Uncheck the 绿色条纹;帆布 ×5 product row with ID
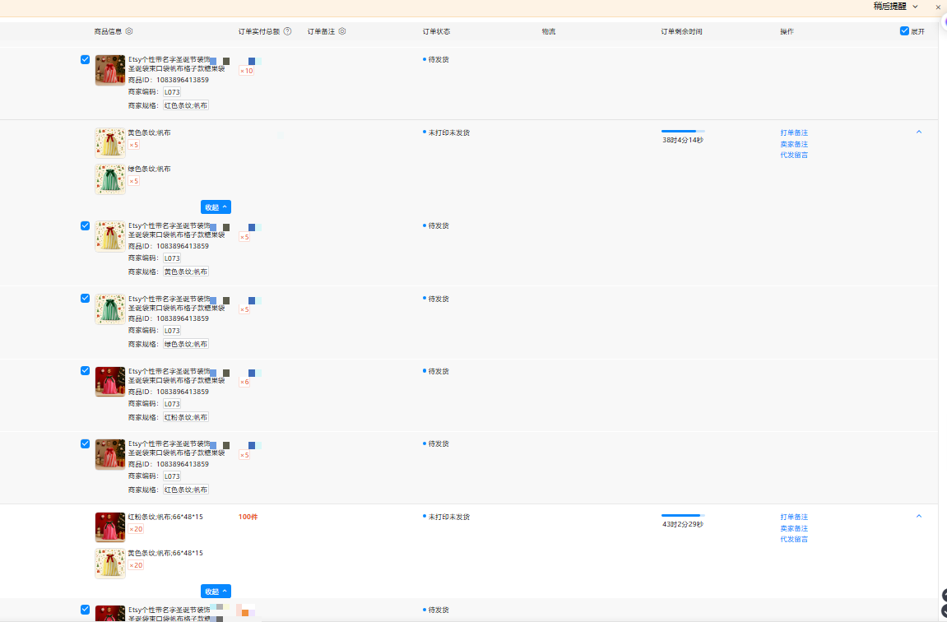Screen dimensions: 947x622 [86, 299]
